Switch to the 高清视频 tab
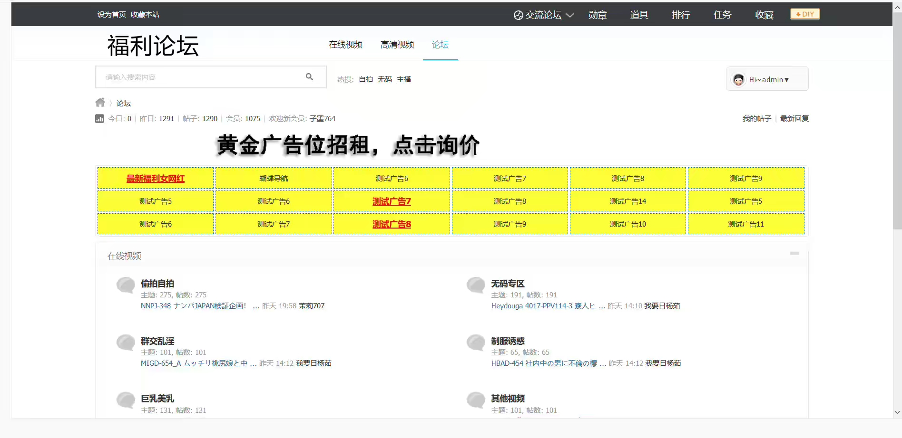Viewport: 902px width, 438px height. point(397,45)
